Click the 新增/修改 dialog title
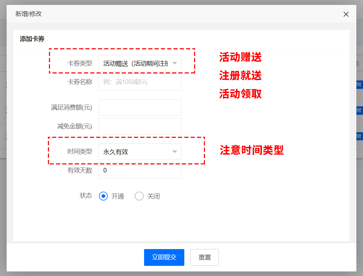This screenshot has height=276, width=363. pyautogui.click(x=29, y=14)
